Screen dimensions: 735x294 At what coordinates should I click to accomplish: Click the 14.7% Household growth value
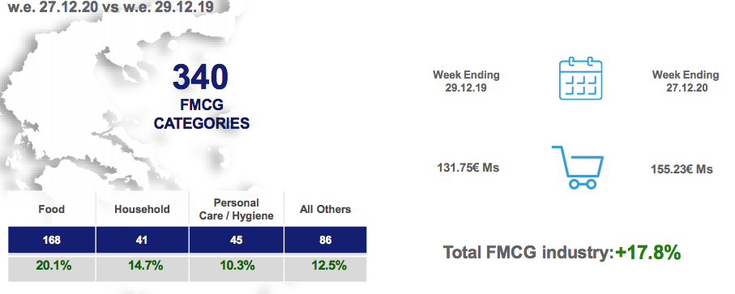click(145, 266)
